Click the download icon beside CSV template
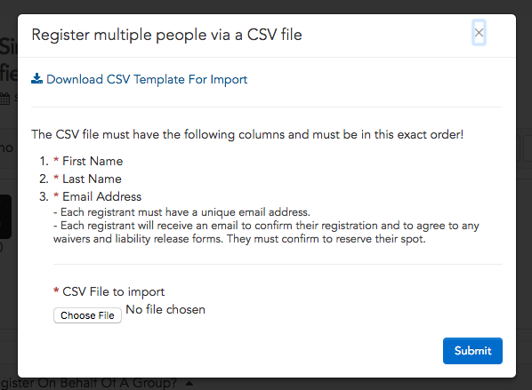 (36, 78)
